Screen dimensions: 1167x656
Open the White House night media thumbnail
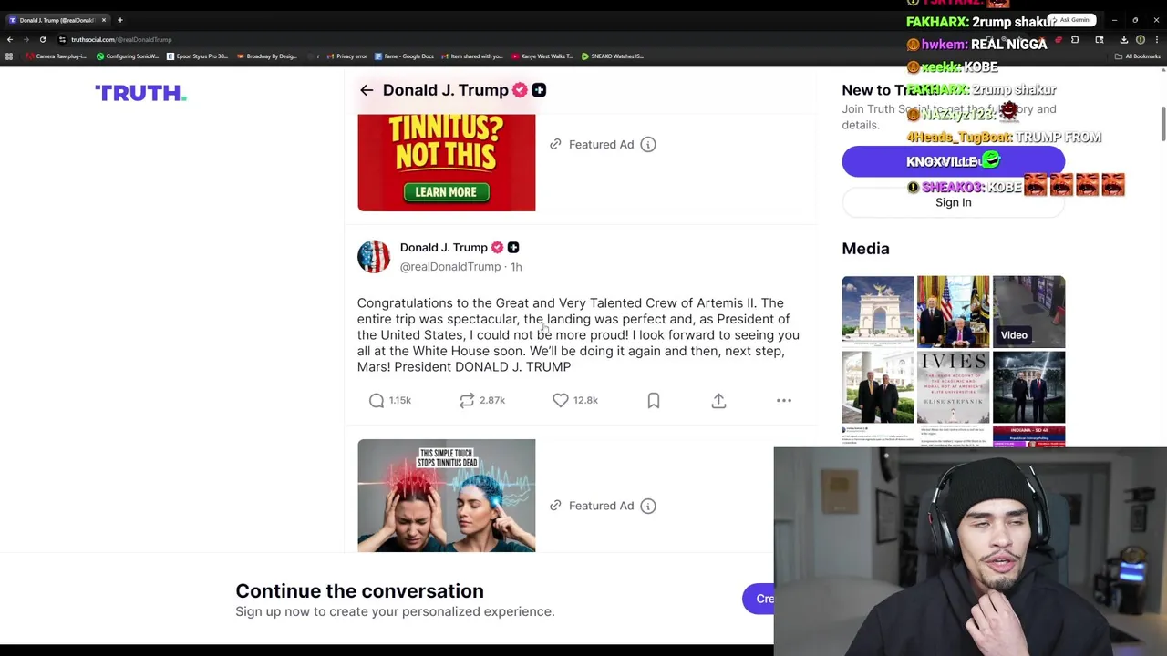1028,387
